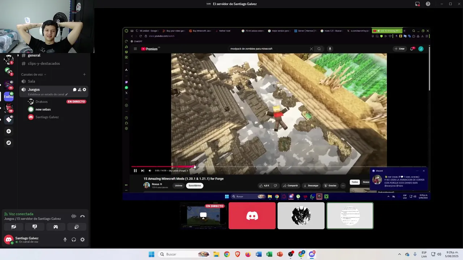Click the YouTube like button with 4,8 K
This screenshot has width=463, height=260.
pyautogui.click(x=264, y=186)
